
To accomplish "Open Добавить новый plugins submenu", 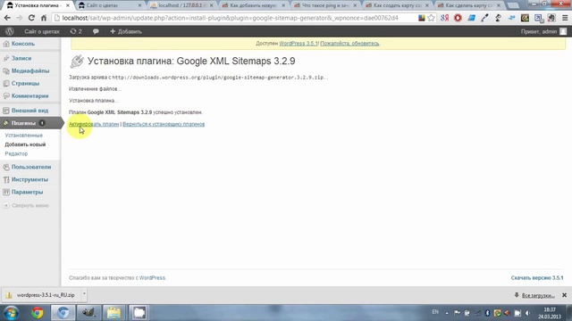I will pyautogui.click(x=25, y=144).
